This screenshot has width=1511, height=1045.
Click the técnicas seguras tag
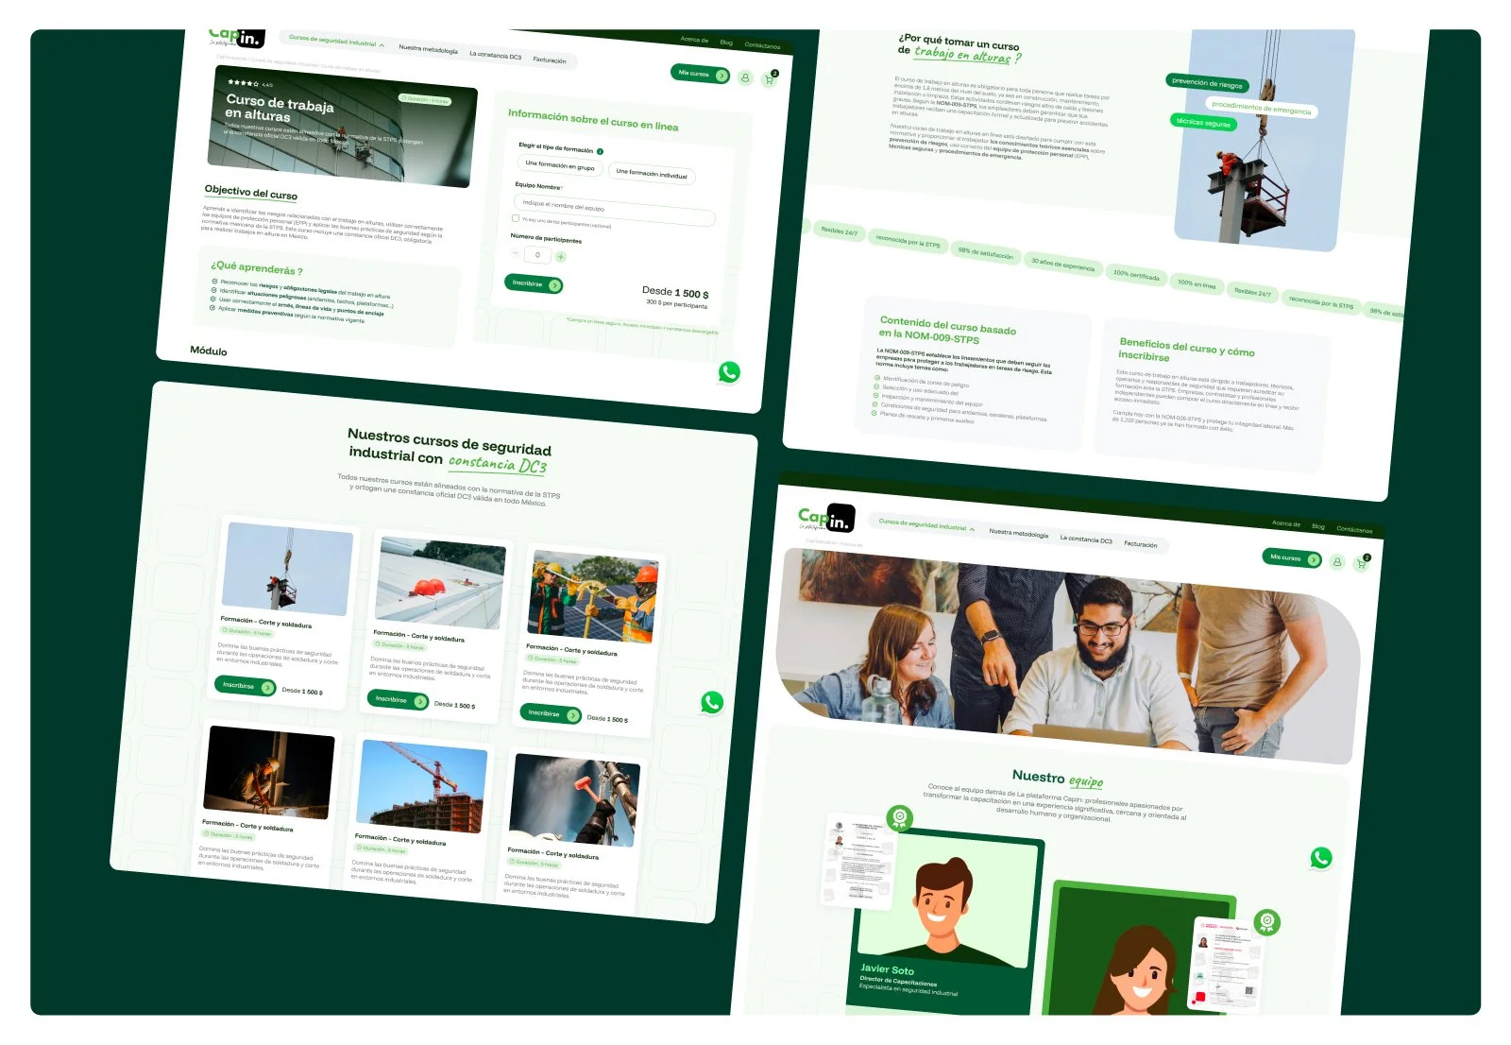coord(1203,123)
